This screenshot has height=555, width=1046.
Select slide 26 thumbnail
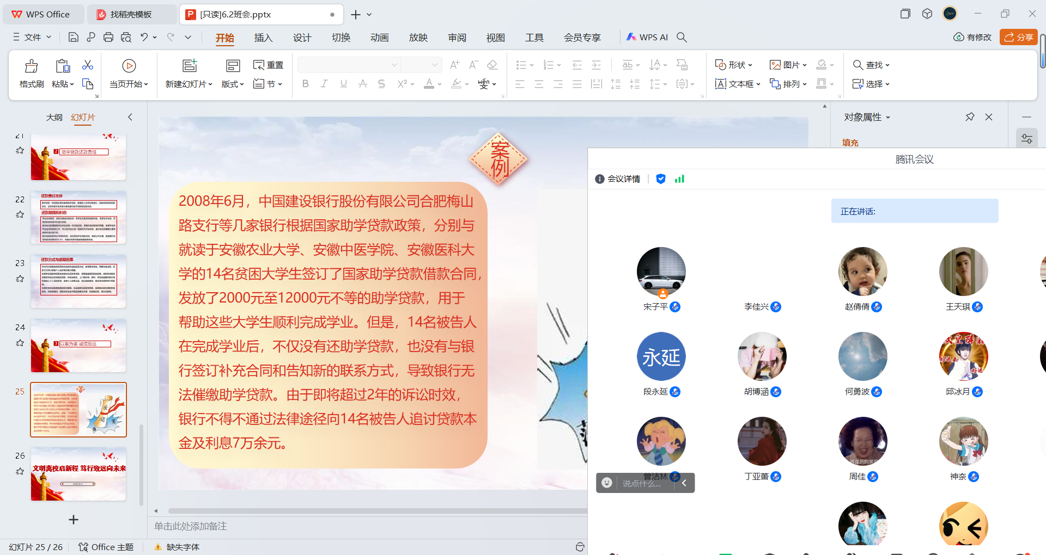pos(78,474)
